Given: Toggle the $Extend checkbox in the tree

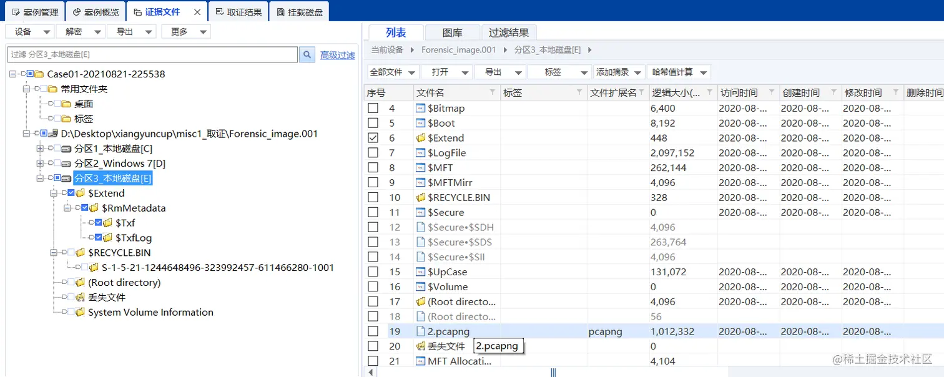Looking at the screenshot, I should click(x=71, y=193).
